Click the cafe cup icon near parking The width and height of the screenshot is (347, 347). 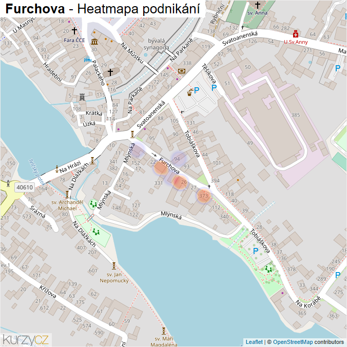(189, 92)
